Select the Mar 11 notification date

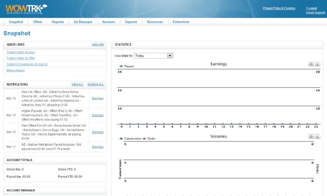click(11, 147)
